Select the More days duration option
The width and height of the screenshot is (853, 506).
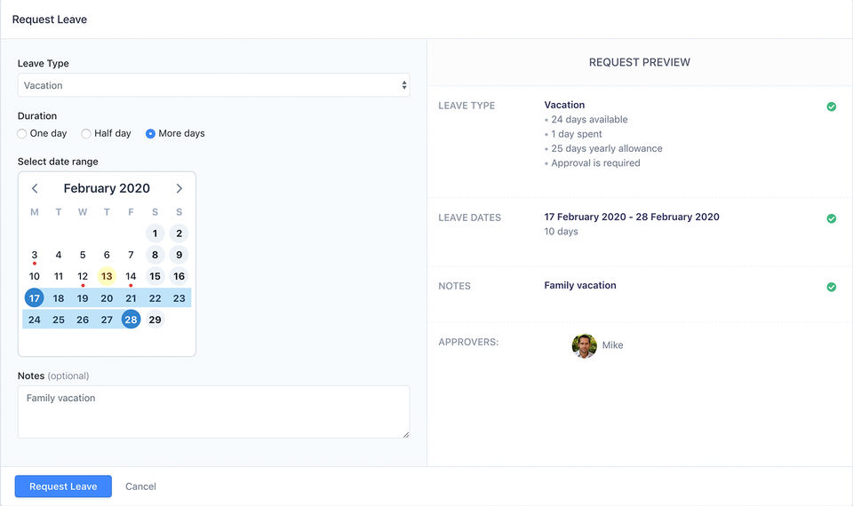click(150, 134)
